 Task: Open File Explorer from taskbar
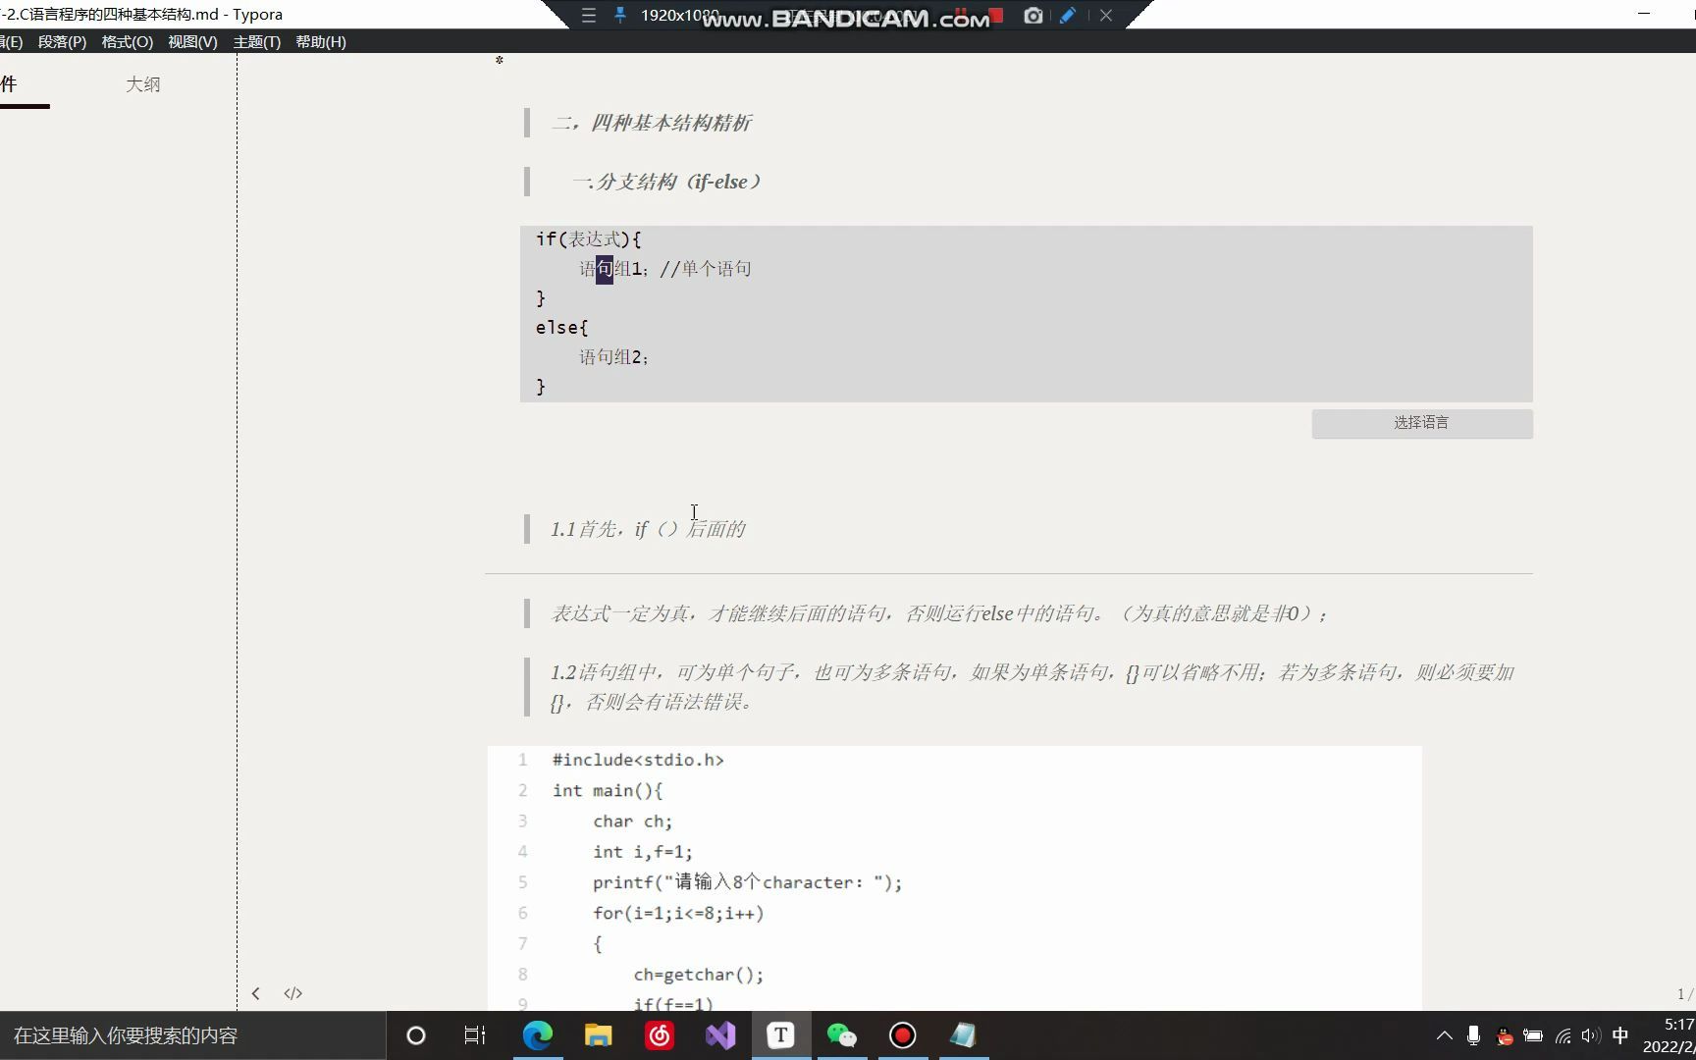[x=599, y=1035]
